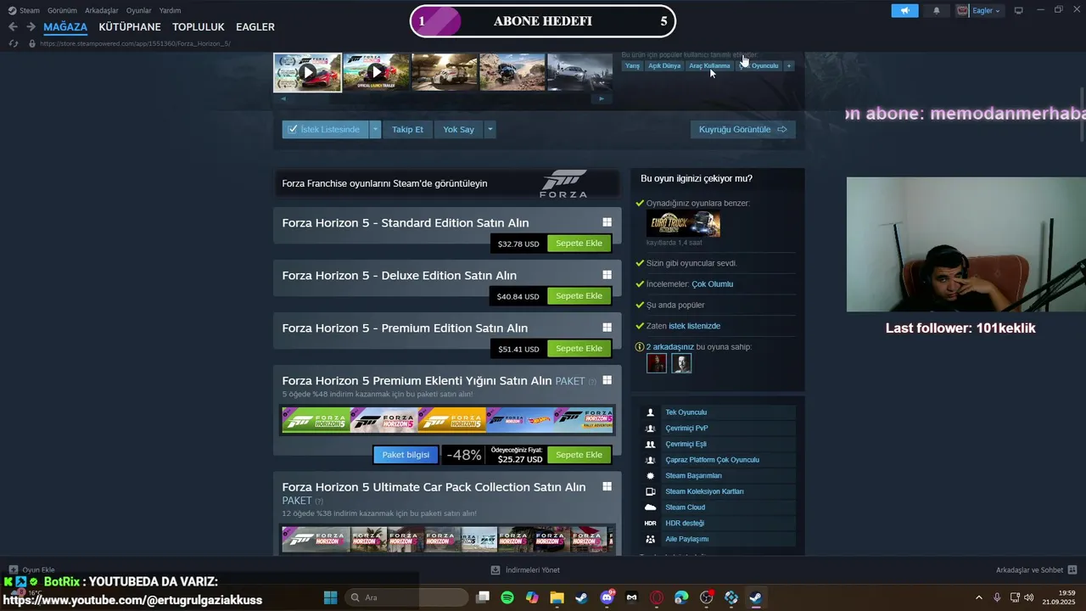Click the Çevrimiçi Eşli feature
Image resolution: width=1086 pixels, height=611 pixels.
(718, 444)
